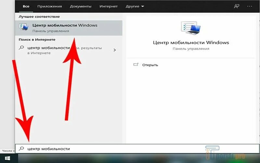Click Панель управления text under best match

[51, 31]
